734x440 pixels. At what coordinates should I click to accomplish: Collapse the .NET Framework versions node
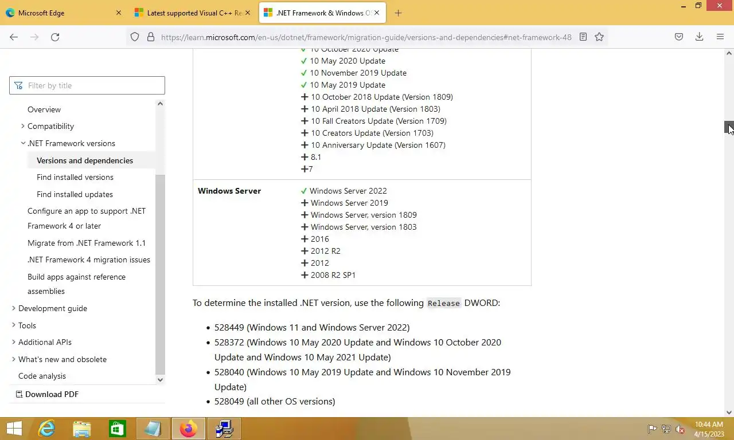point(23,143)
